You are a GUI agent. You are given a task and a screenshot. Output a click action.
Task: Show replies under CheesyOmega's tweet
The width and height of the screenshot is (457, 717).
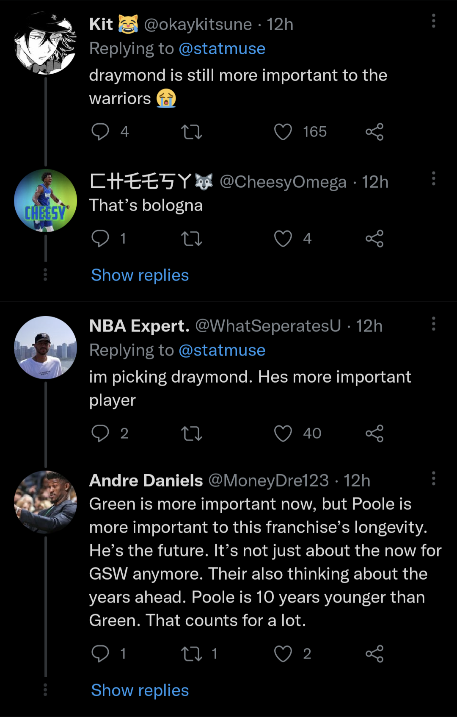[140, 275]
